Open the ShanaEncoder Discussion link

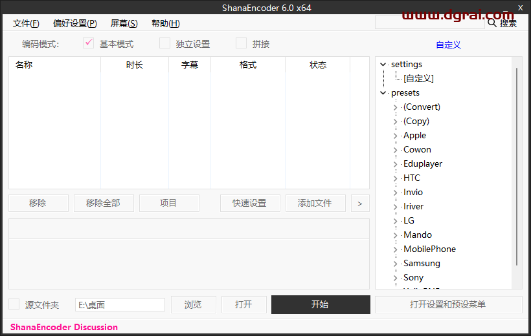64,327
